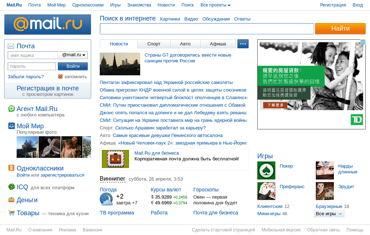Open the Погода weather link
Screen dimensions: 370x235
[108, 190]
